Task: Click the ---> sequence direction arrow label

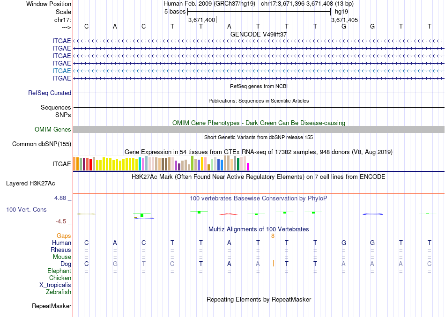Action: (x=67, y=27)
